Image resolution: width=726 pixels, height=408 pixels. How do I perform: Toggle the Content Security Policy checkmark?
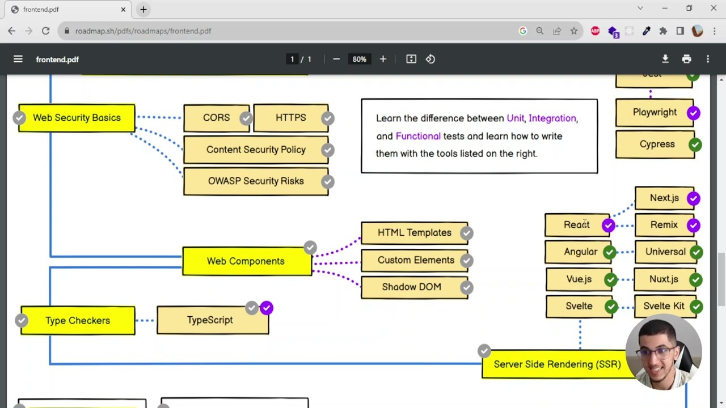click(327, 150)
